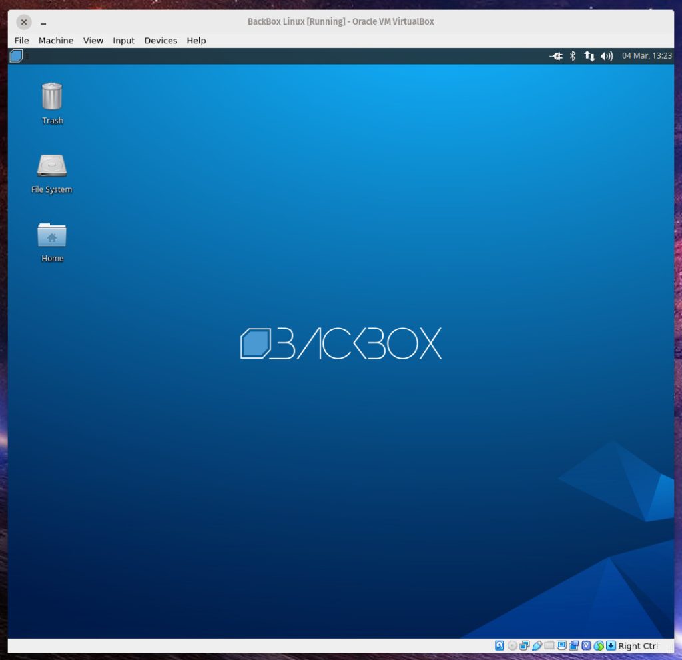Screen dimensions: 682x660
Task: Click the hard disk activity indicator
Action: click(x=500, y=645)
